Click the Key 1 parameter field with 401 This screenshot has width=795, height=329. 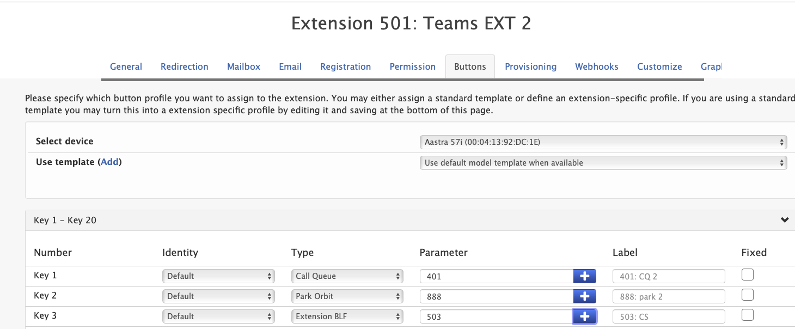point(496,276)
